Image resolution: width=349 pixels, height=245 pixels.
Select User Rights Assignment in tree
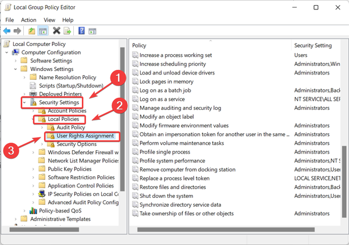pos(85,136)
